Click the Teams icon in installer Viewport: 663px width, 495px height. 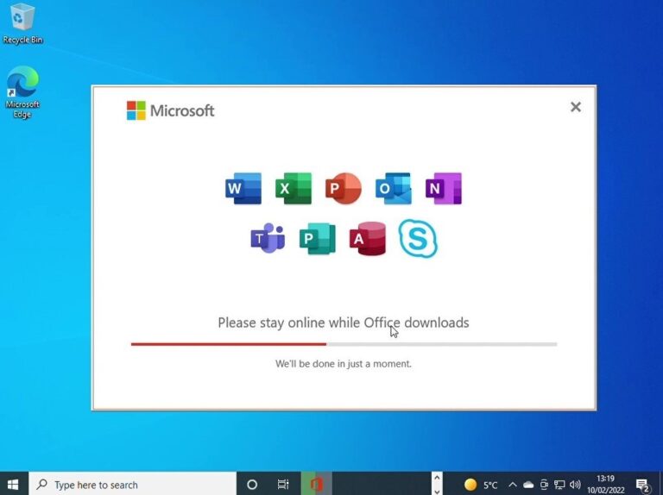(x=268, y=239)
